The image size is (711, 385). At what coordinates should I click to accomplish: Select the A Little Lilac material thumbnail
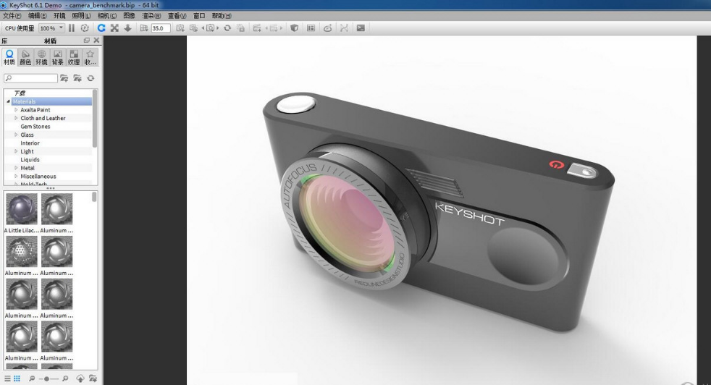(x=21, y=210)
